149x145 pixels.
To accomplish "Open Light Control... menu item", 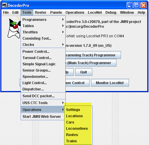I will (43, 83).
